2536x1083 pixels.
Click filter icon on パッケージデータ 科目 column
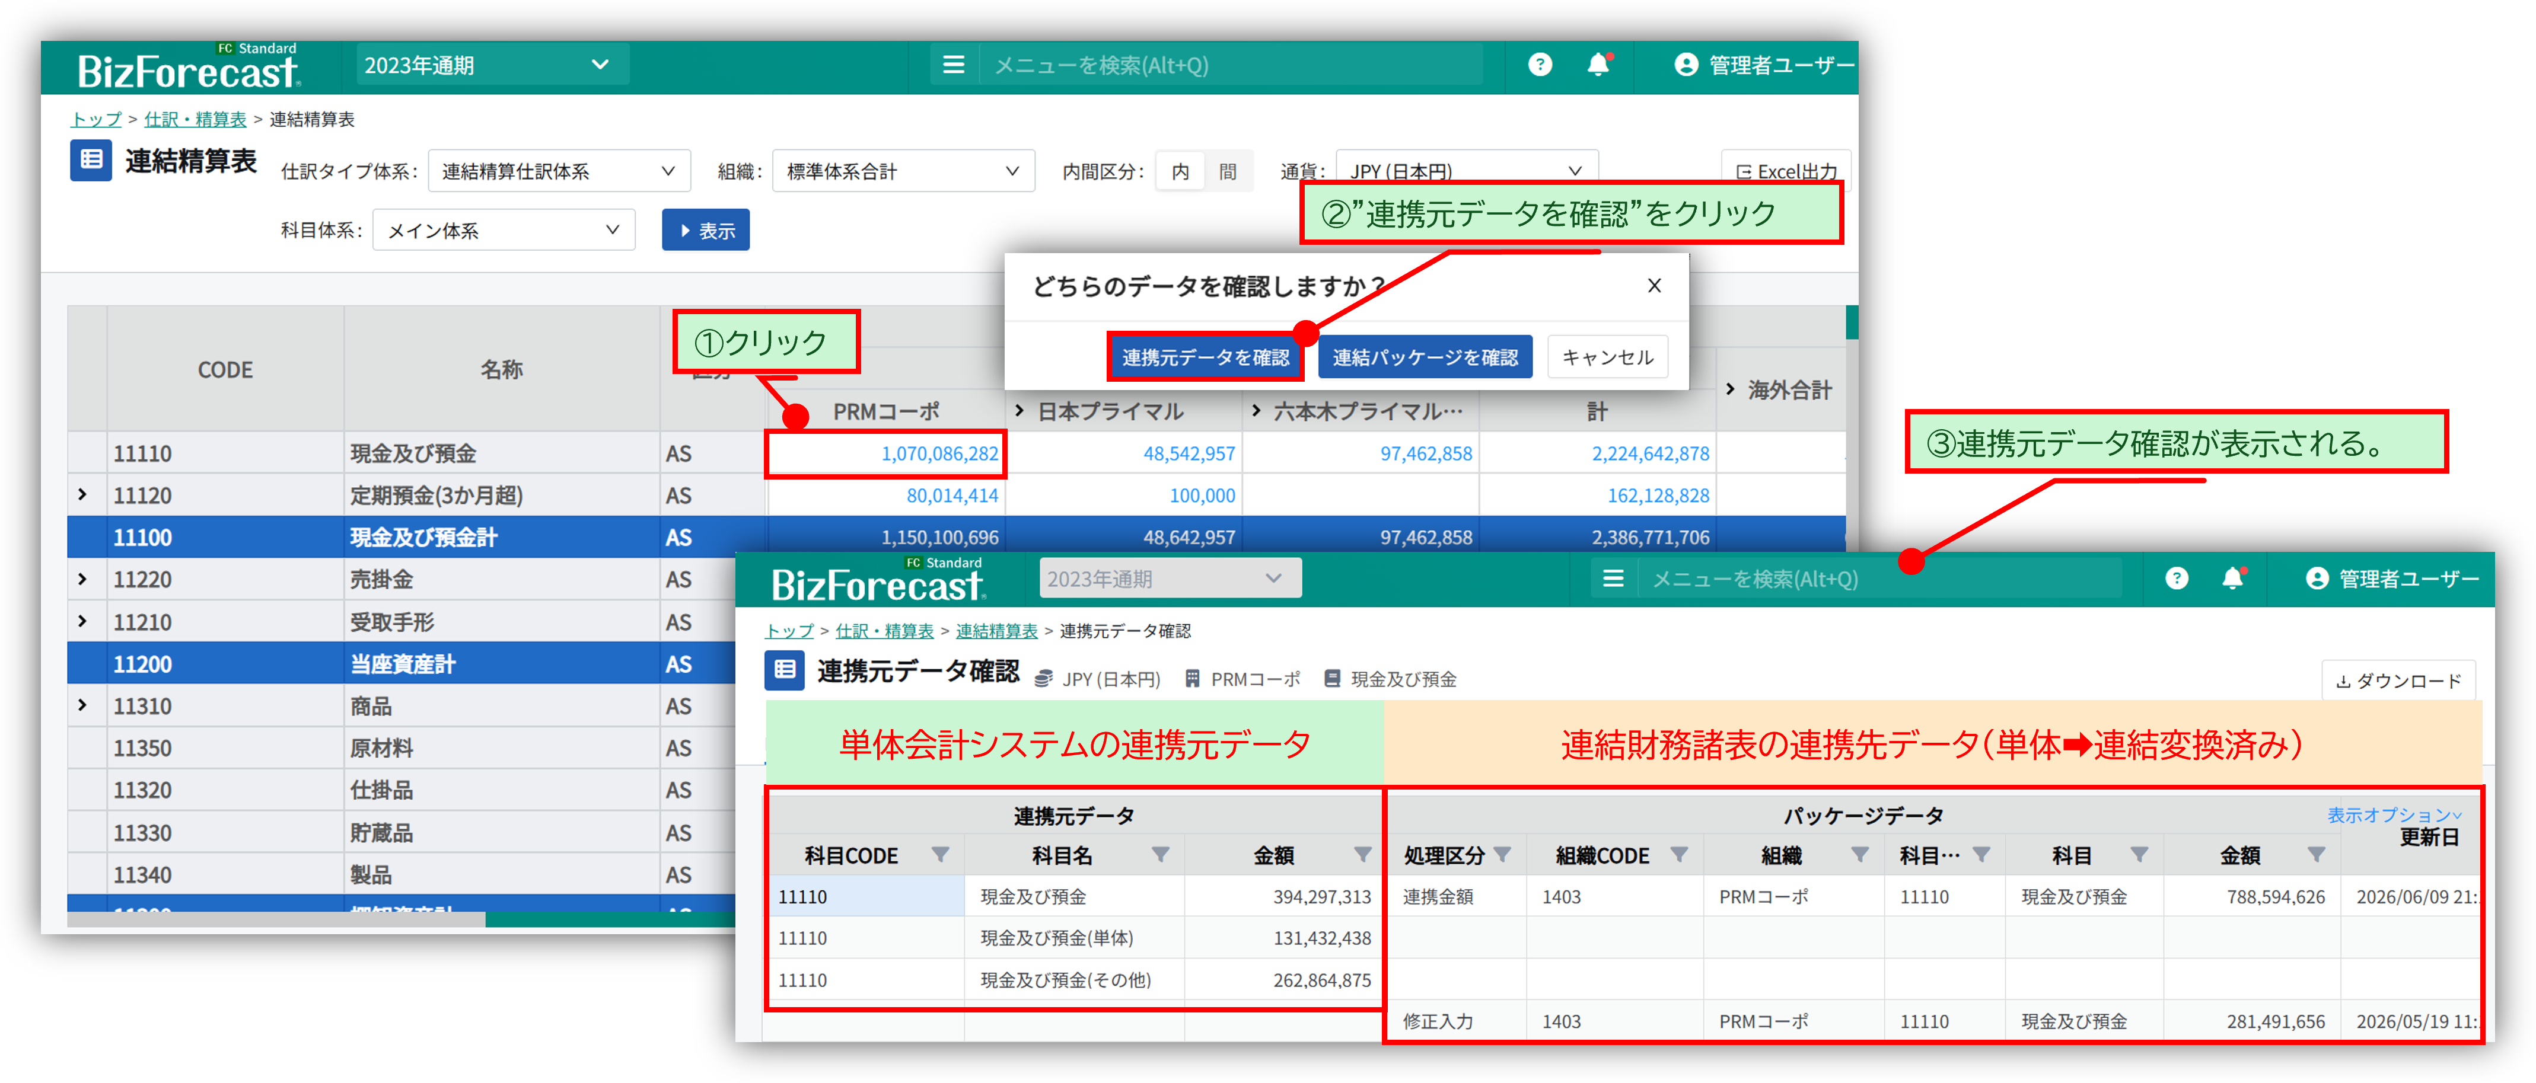(x=2139, y=854)
